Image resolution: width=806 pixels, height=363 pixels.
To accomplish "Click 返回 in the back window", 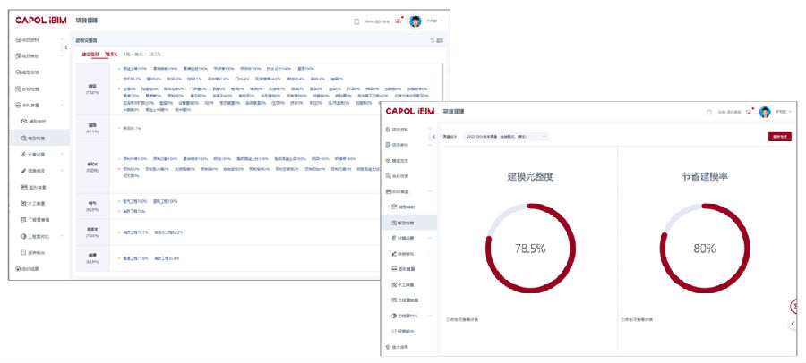I will click(437, 41).
